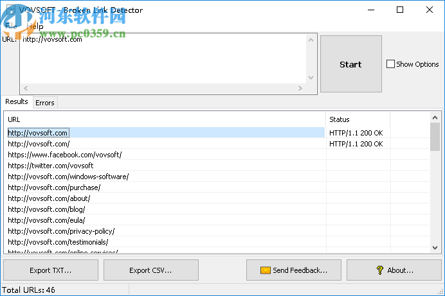The image size is (445, 296).
Task: Click the URL column header
Action: [x=165, y=119]
